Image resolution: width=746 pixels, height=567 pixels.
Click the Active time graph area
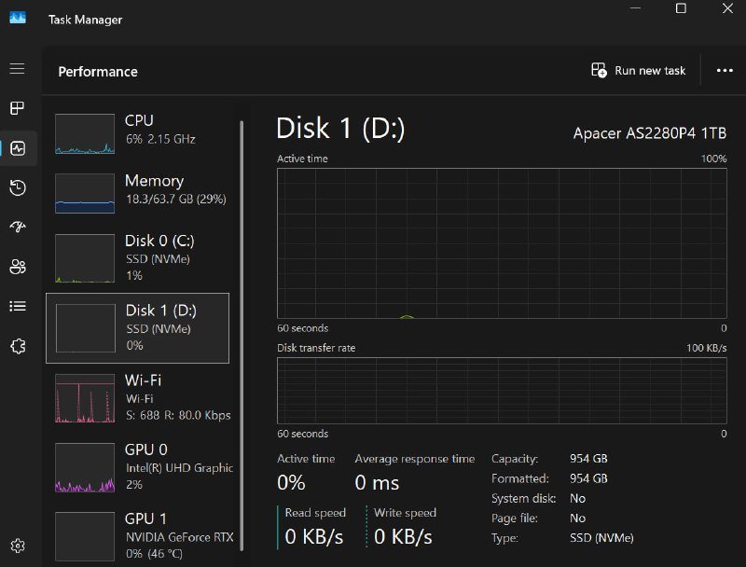501,243
